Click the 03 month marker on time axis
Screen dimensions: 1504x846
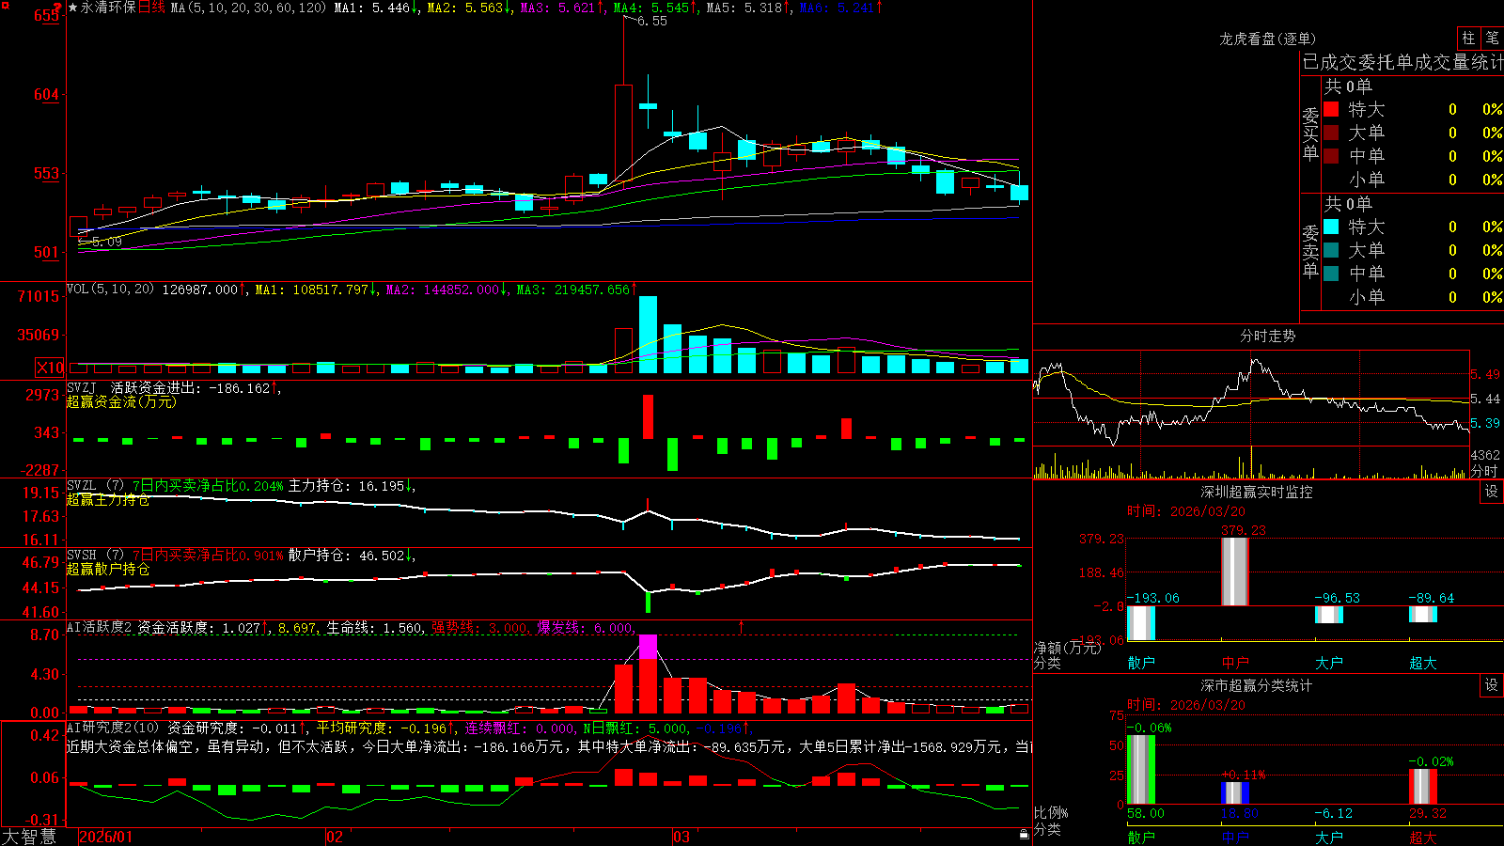tap(681, 837)
